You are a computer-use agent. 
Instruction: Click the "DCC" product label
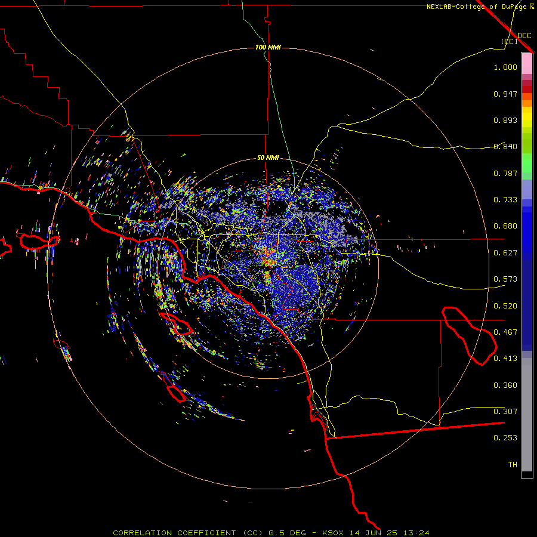(x=524, y=36)
